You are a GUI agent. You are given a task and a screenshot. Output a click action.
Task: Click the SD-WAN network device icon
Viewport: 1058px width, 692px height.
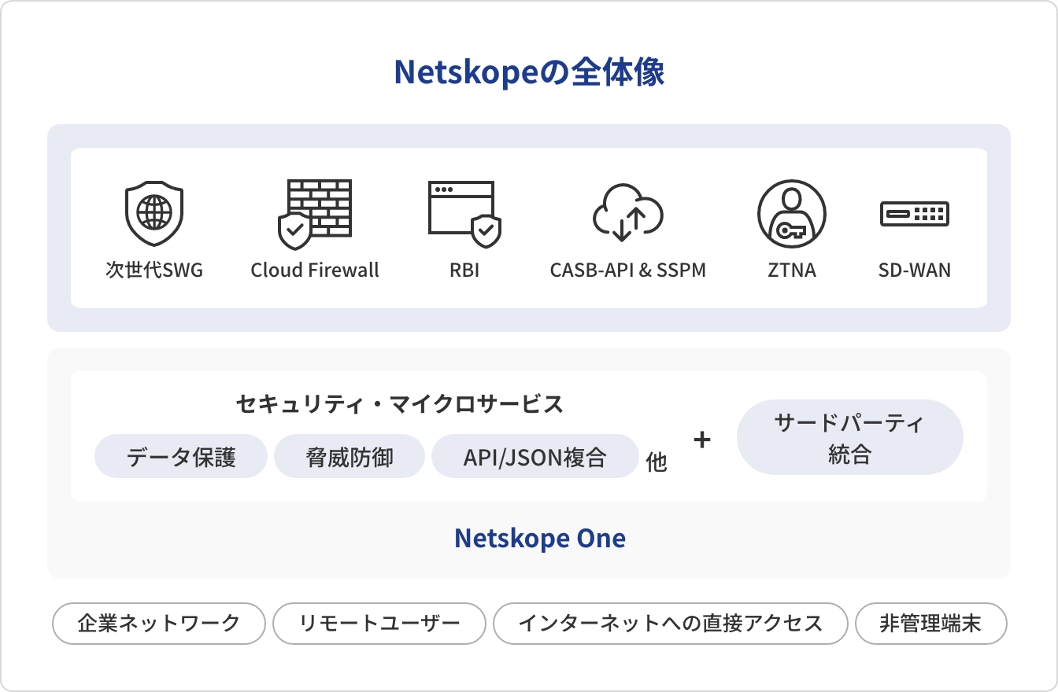coord(914,213)
